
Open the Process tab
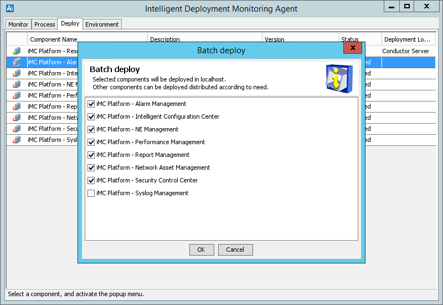45,24
